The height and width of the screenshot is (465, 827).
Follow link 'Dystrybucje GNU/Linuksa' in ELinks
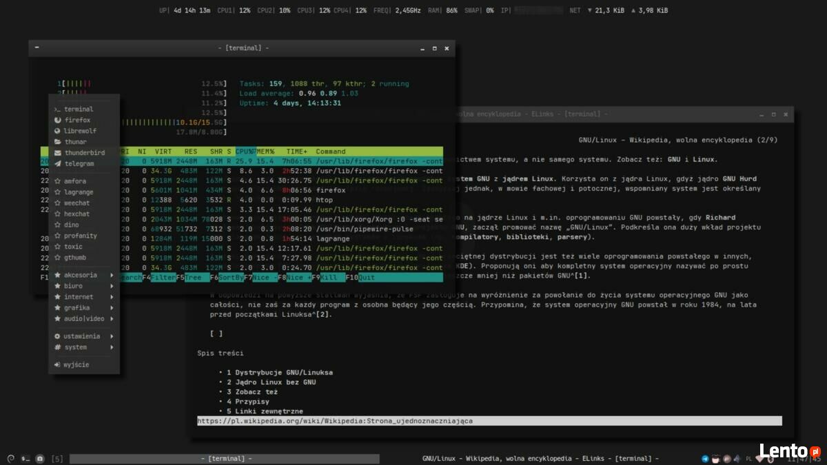pos(284,373)
